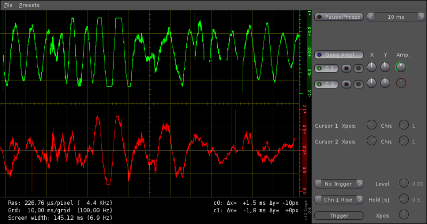This screenshot has height=224, width=427.
Task: Click the Res: 226,76 µs/pixel readout
Action: 60,203
